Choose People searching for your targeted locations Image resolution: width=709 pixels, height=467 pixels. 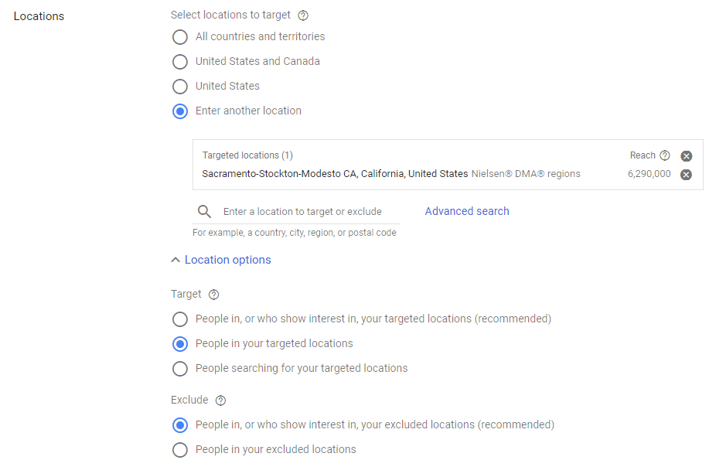180,369
